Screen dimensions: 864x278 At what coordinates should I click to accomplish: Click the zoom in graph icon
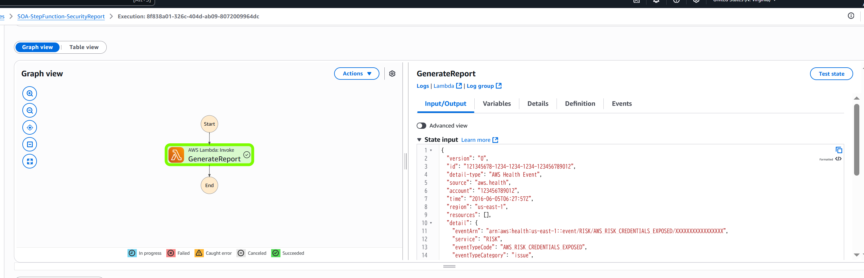[x=29, y=94]
